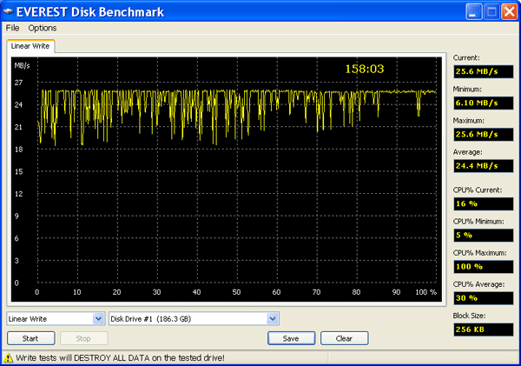
Task: Click the Block Size 256 KB value
Action: click(x=478, y=329)
